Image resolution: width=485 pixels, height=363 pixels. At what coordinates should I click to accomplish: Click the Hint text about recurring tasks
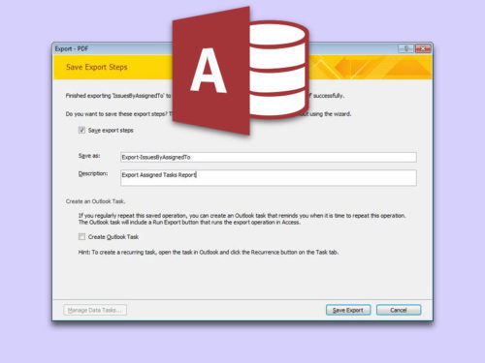209,253
